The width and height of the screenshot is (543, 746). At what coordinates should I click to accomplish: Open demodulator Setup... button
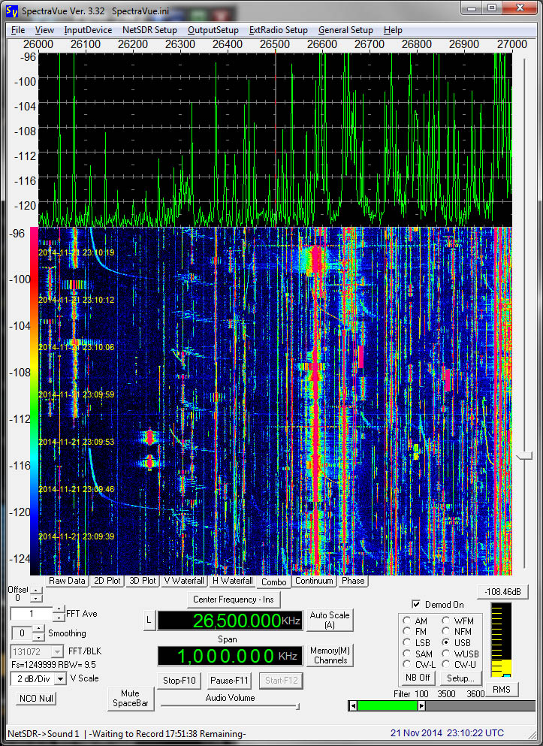pyautogui.click(x=460, y=678)
